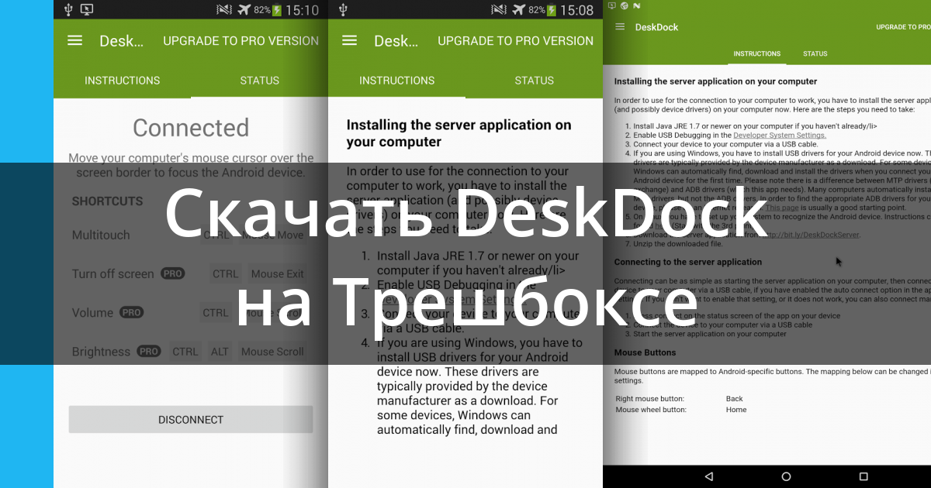Viewport: 931px width, 488px height.
Task: Click the Volume shortcut label
Action: [x=92, y=312]
